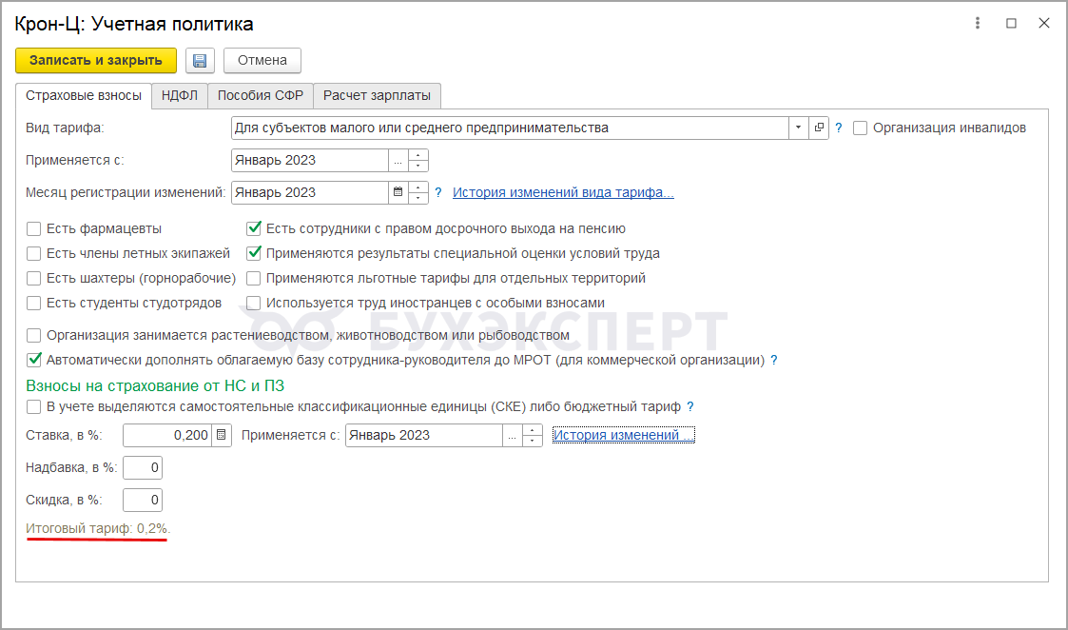Expand the 'Вид тарифа' dropdown list
Image resolution: width=1068 pixels, height=630 pixels.
797,128
